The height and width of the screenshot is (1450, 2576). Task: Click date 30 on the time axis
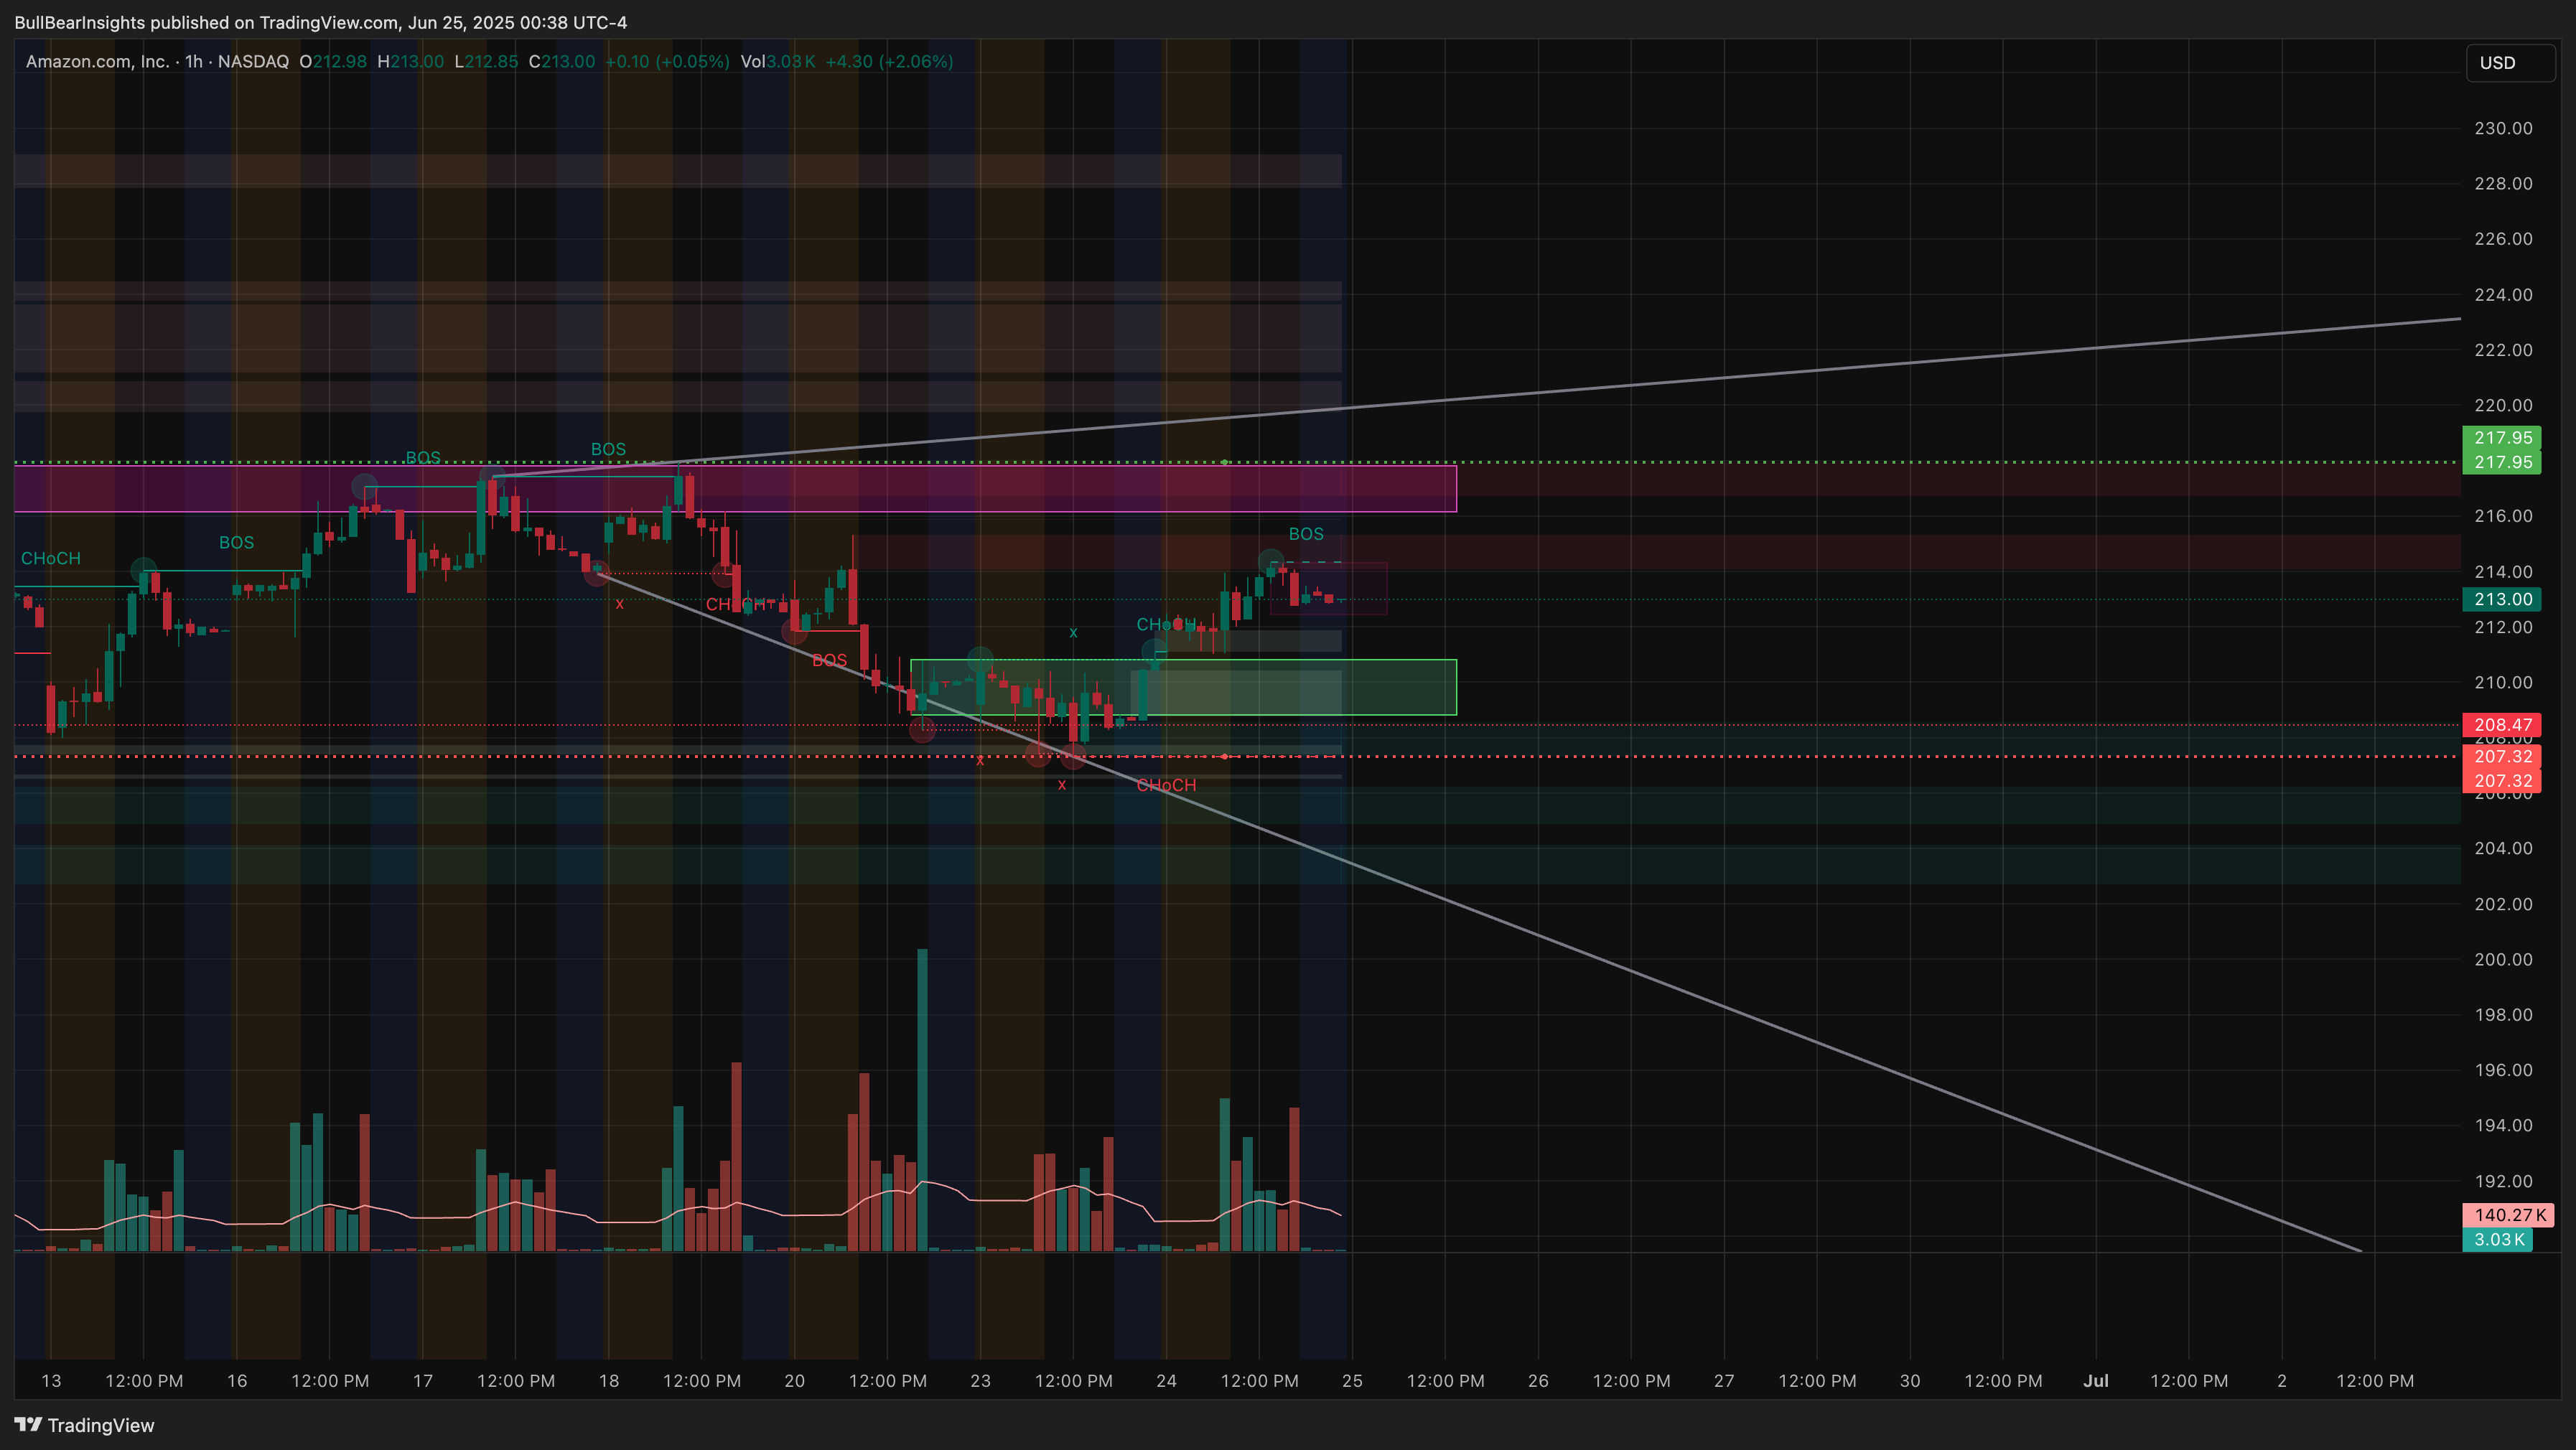1910,1381
